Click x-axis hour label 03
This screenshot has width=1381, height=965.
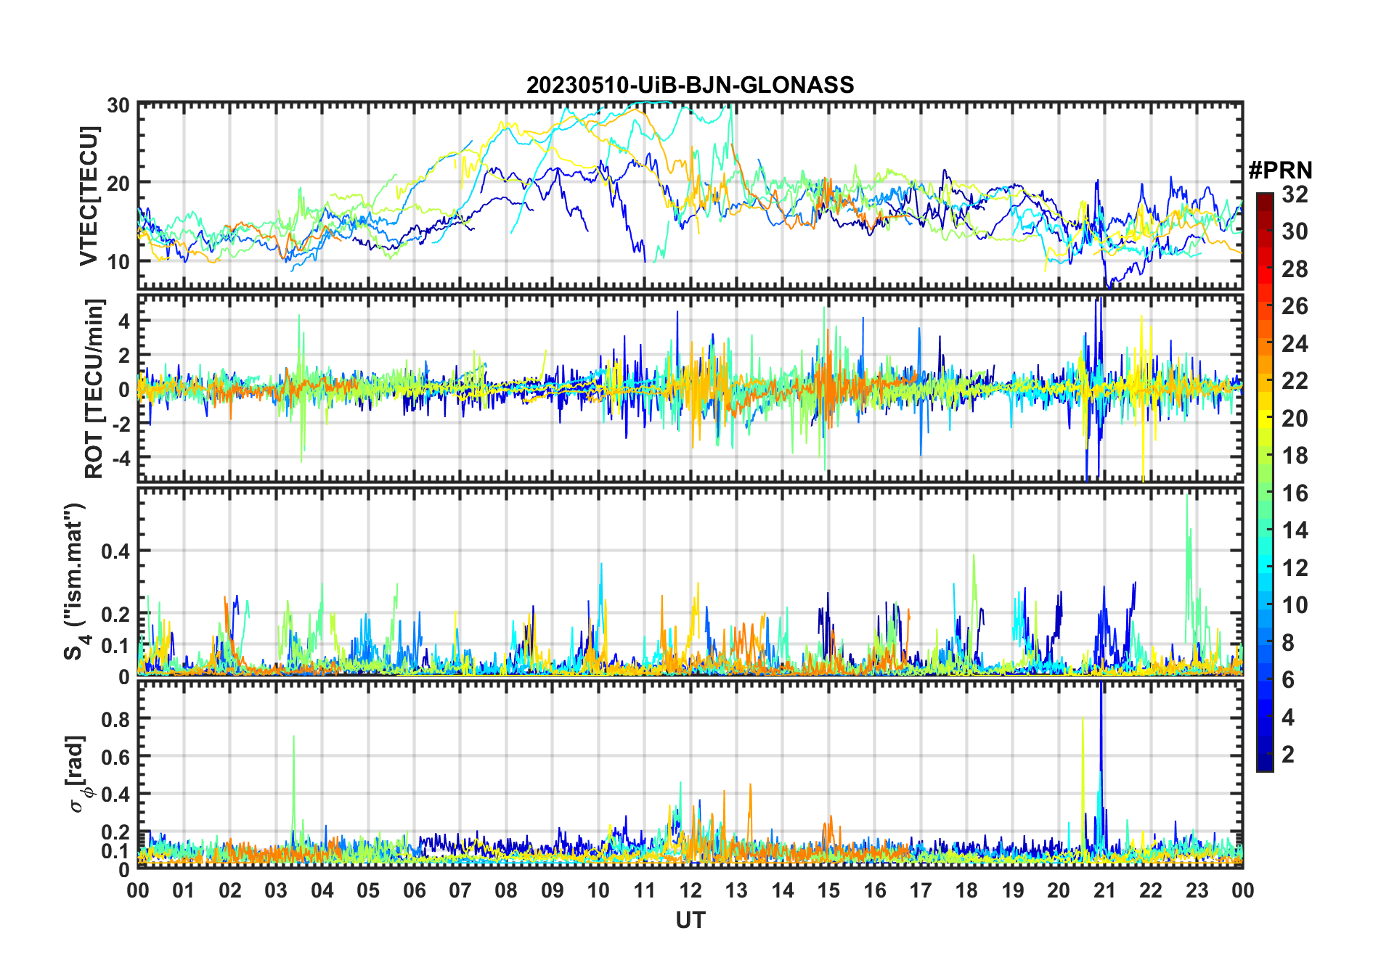point(276,890)
